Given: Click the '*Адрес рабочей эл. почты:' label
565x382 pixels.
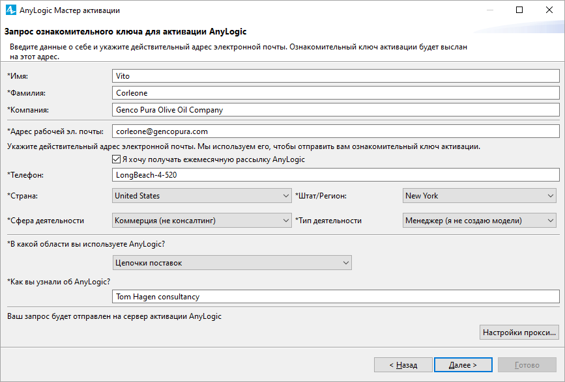Looking at the screenshot, I should click(55, 131).
